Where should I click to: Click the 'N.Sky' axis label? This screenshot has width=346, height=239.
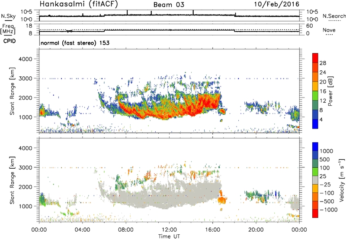point(8,16)
